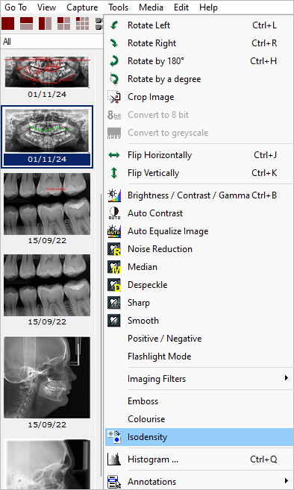
Task: Select the two-column split layout icon
Action: 45,23
